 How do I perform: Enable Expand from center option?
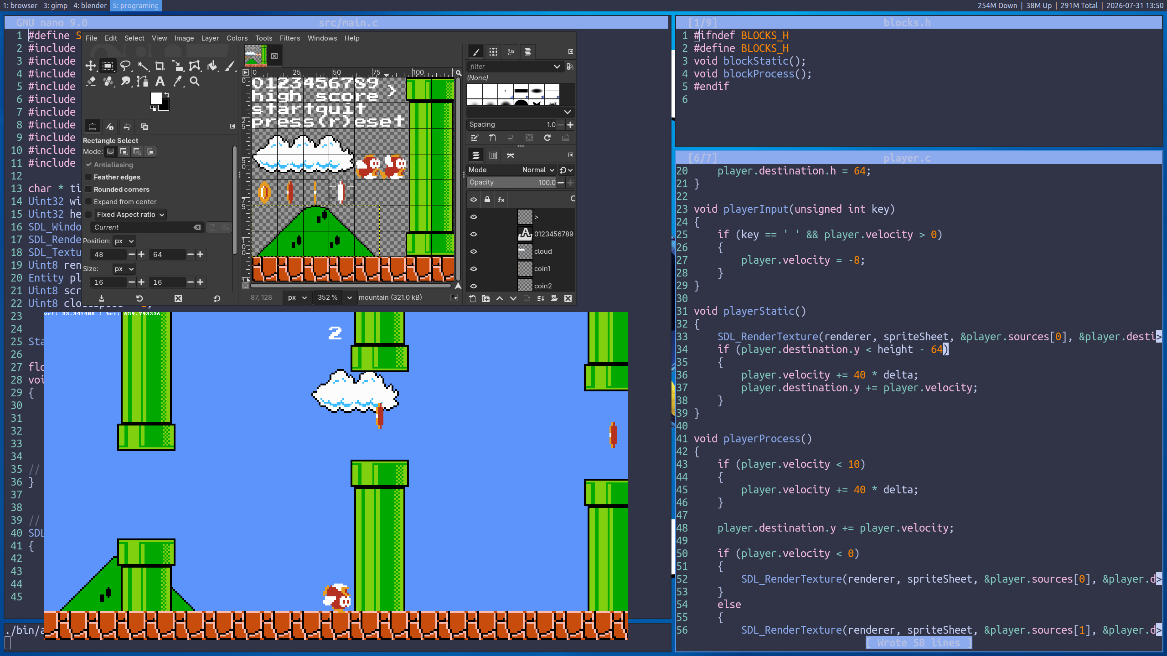89,202
